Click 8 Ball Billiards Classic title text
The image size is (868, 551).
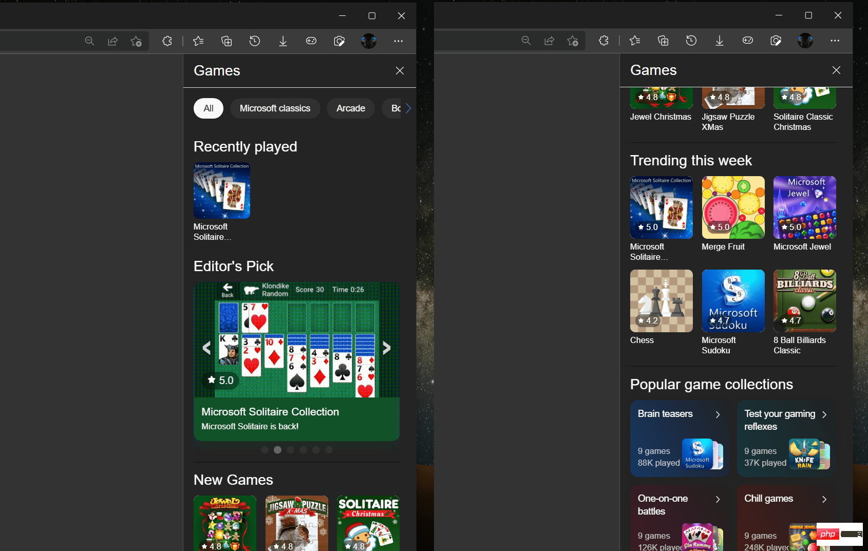800,346
